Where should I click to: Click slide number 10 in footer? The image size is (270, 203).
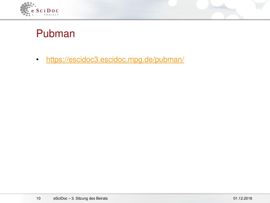click(x=38, y=198)
